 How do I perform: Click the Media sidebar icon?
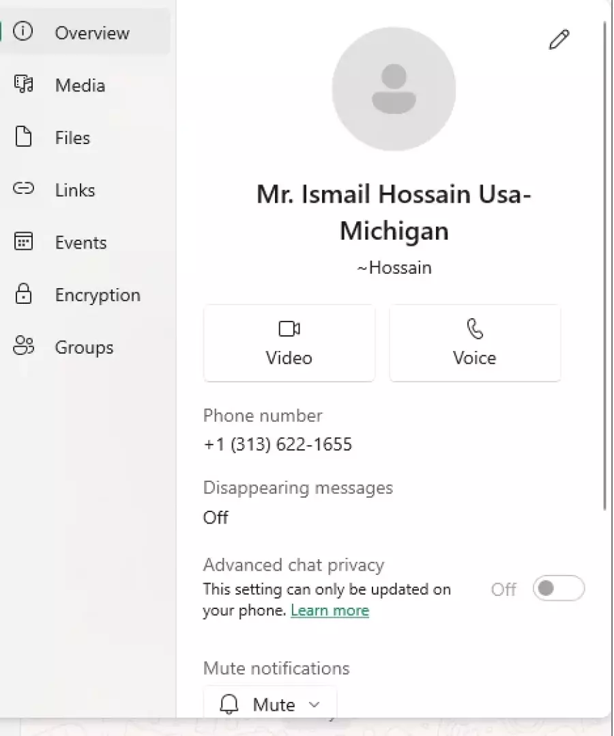point(24,85)
